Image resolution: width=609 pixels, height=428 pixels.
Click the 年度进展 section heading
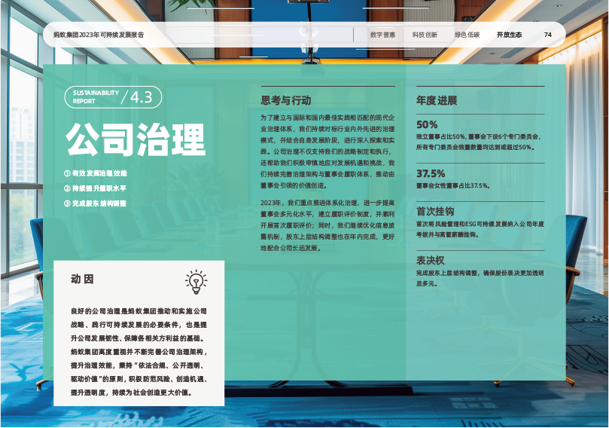point(437,100)
